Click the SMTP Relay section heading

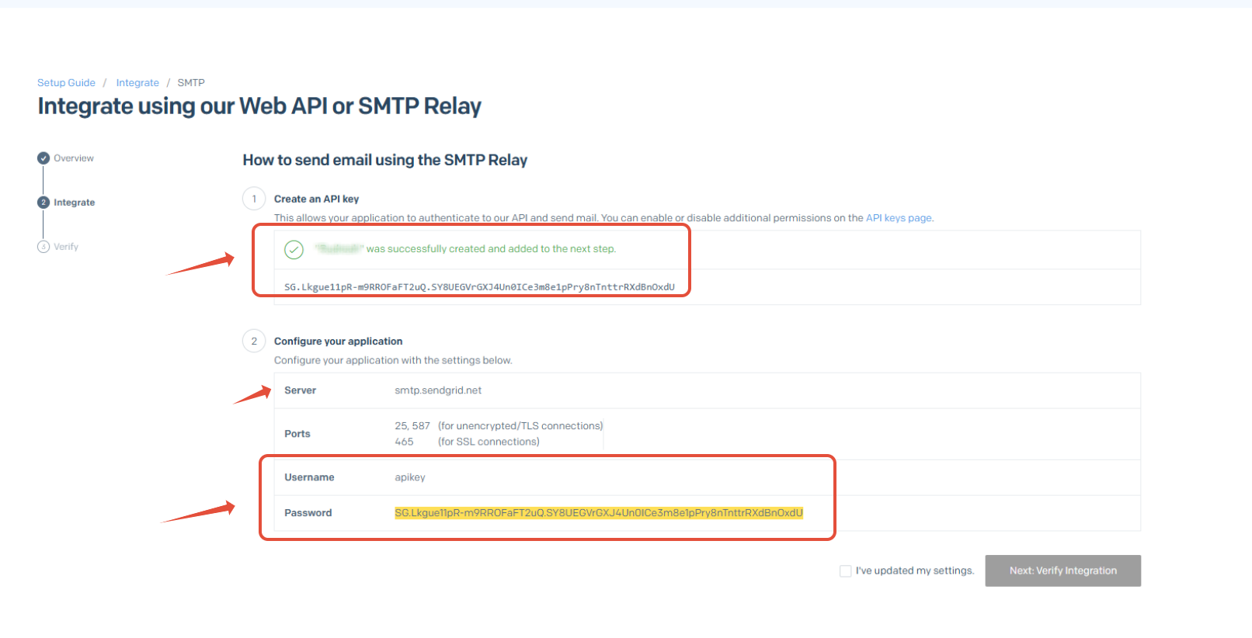pos(385,161)
